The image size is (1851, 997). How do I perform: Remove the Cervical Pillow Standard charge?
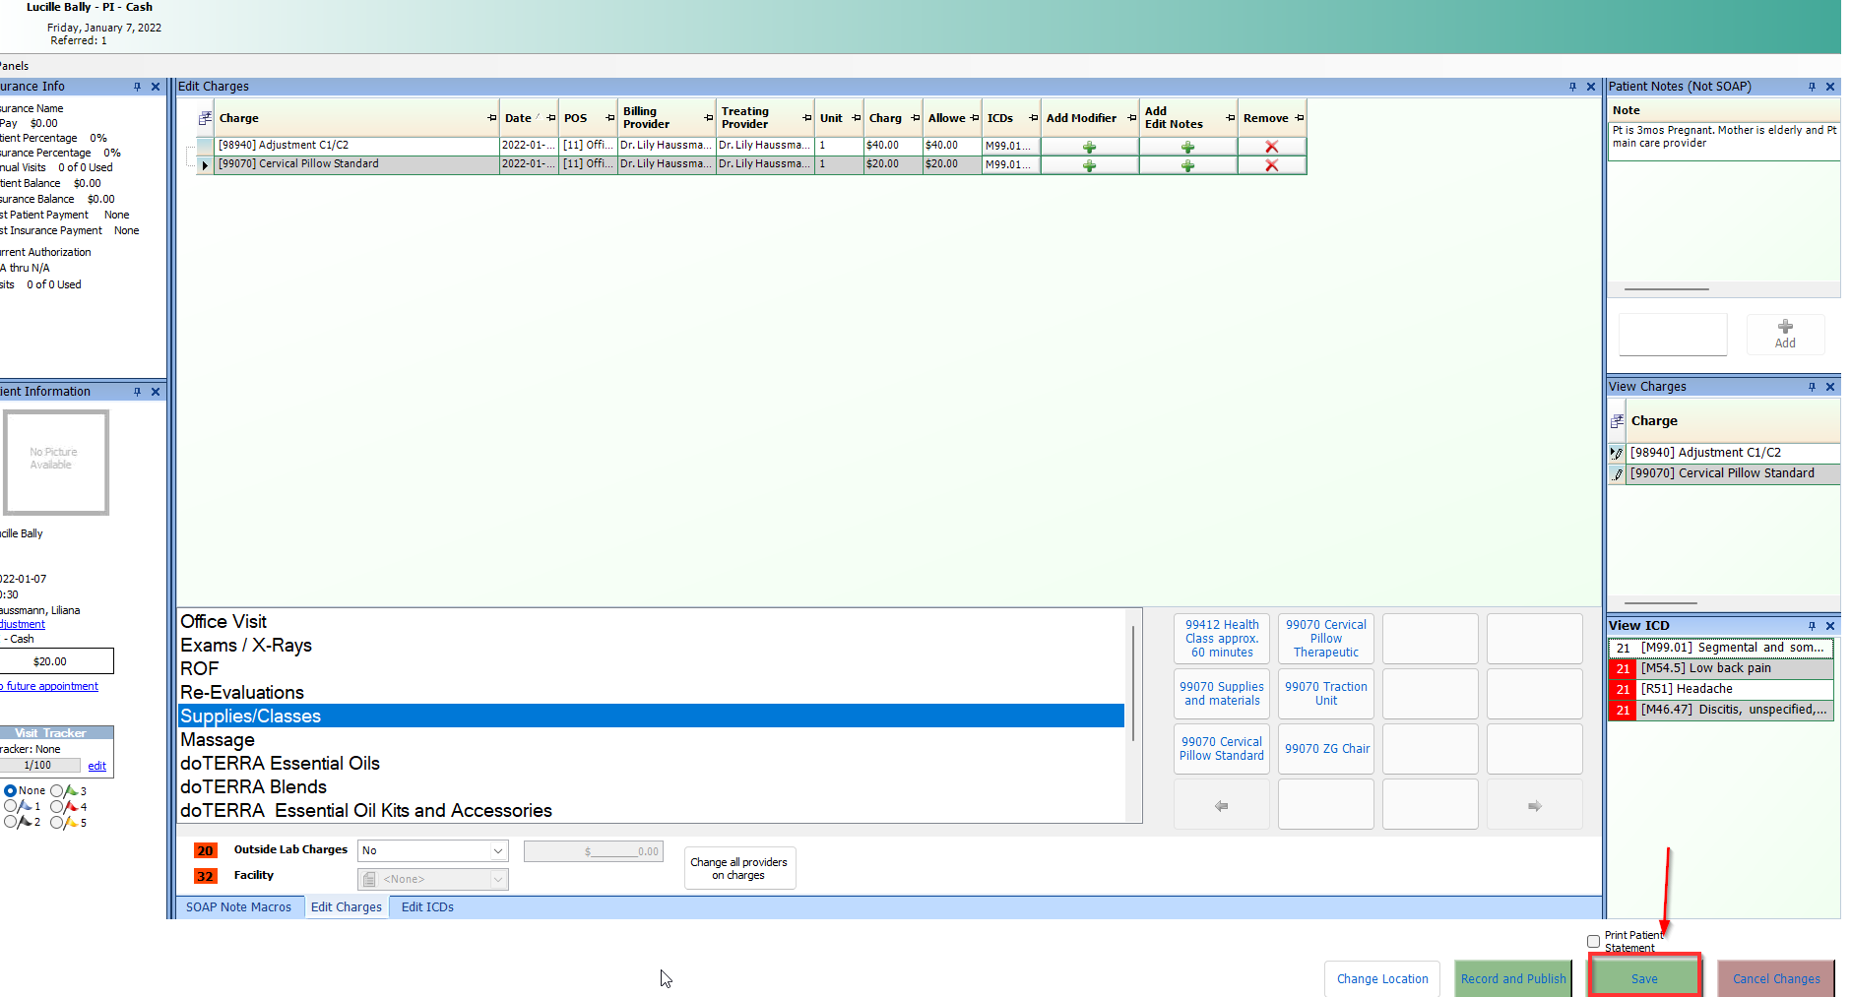1271,165
